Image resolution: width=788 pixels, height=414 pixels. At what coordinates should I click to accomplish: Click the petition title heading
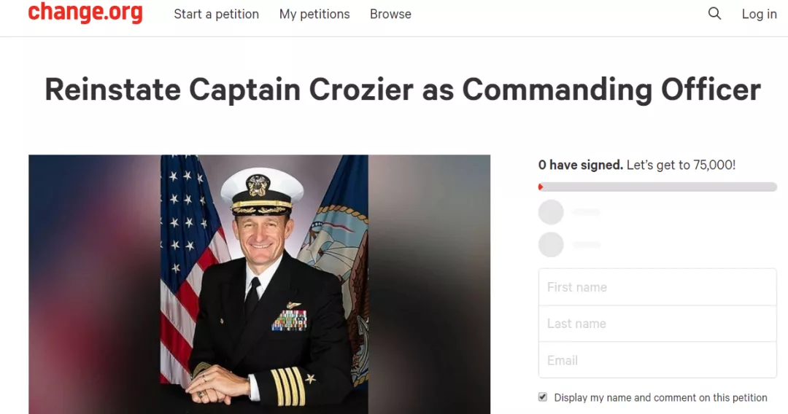402,90
